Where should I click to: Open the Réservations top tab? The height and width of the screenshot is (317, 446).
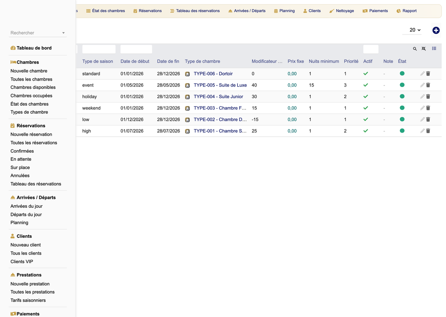click(148, 11)
